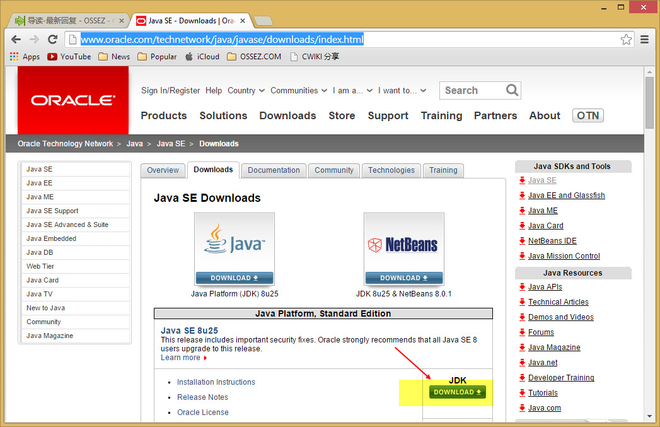This screenshot has width=660, height=427.
Task: Bookmark this page with star icon
Action: click(x=626, y=40)
